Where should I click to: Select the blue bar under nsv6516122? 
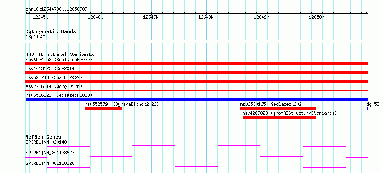click(196, 99)
